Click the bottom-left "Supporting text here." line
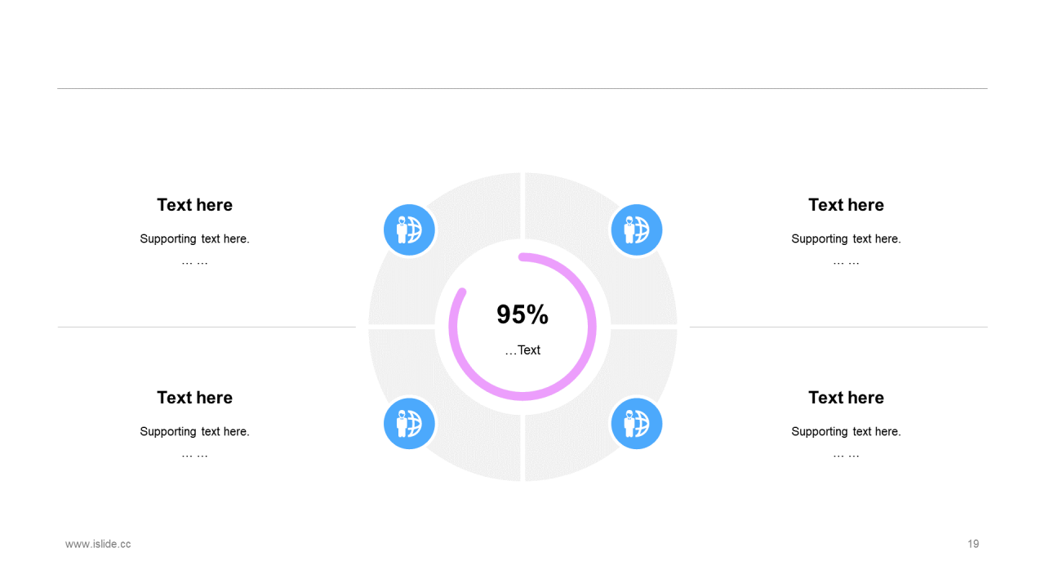The width and height of the screenshot is (1045, 588). pos(194,432)
